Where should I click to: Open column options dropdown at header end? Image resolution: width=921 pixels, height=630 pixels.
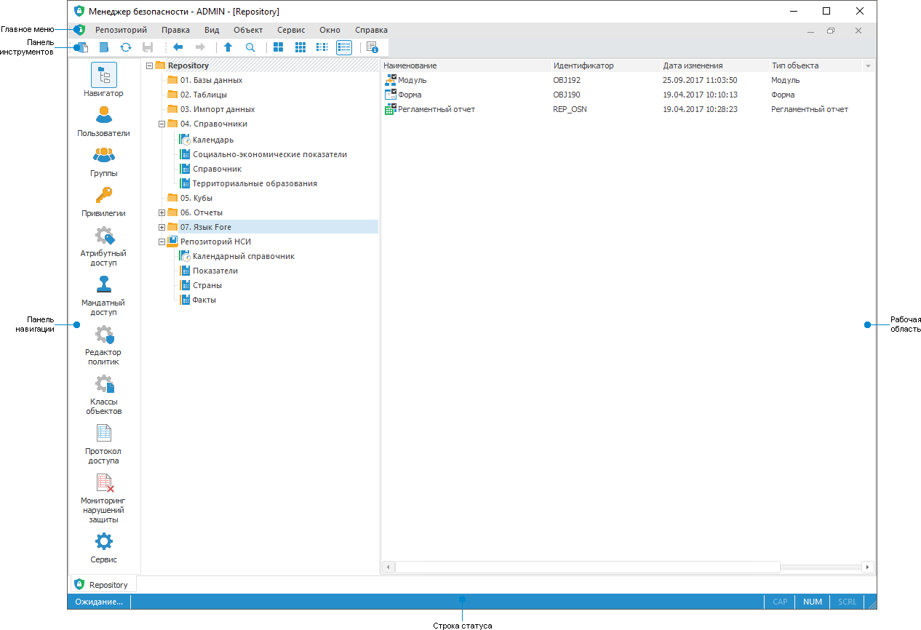pos(868,65)
